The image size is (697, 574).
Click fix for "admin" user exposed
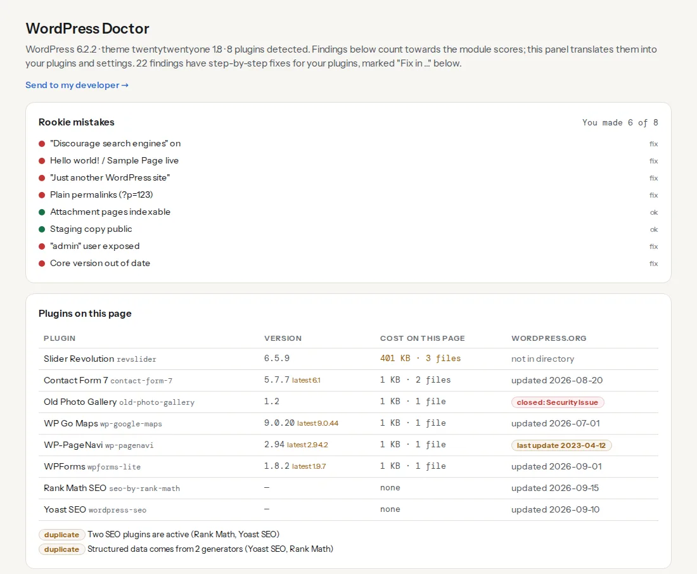coord(653,246)
